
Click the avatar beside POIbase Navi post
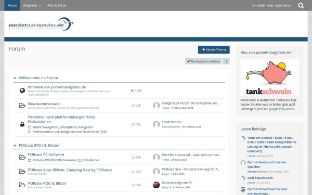point(157,171)
